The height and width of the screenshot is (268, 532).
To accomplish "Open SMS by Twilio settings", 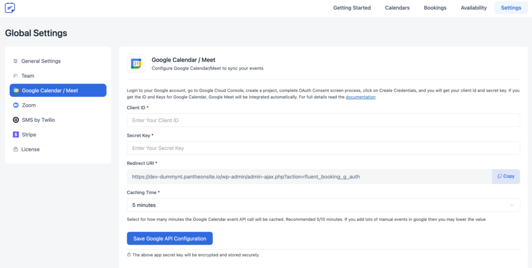I will pos(58,120).
